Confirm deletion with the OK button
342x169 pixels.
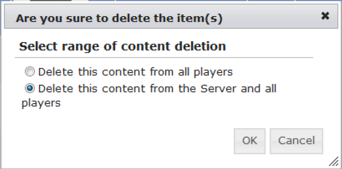click(250, 141)
